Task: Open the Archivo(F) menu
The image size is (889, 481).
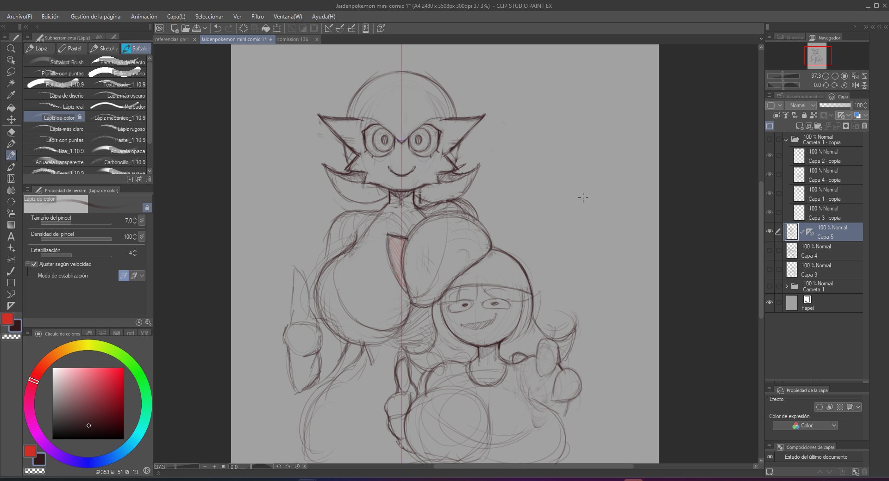Action: [x=19, y=17]
